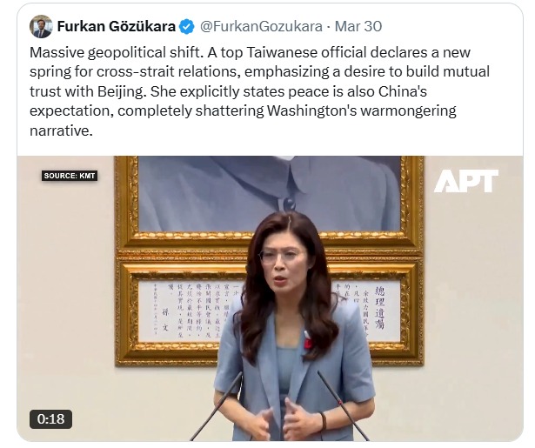Play the video of the woman speaking
This screenshot has height=448, width=535.
270,298
